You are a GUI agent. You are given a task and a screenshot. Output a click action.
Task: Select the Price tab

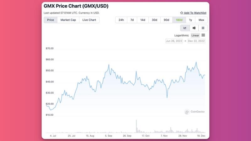point(51,20)
